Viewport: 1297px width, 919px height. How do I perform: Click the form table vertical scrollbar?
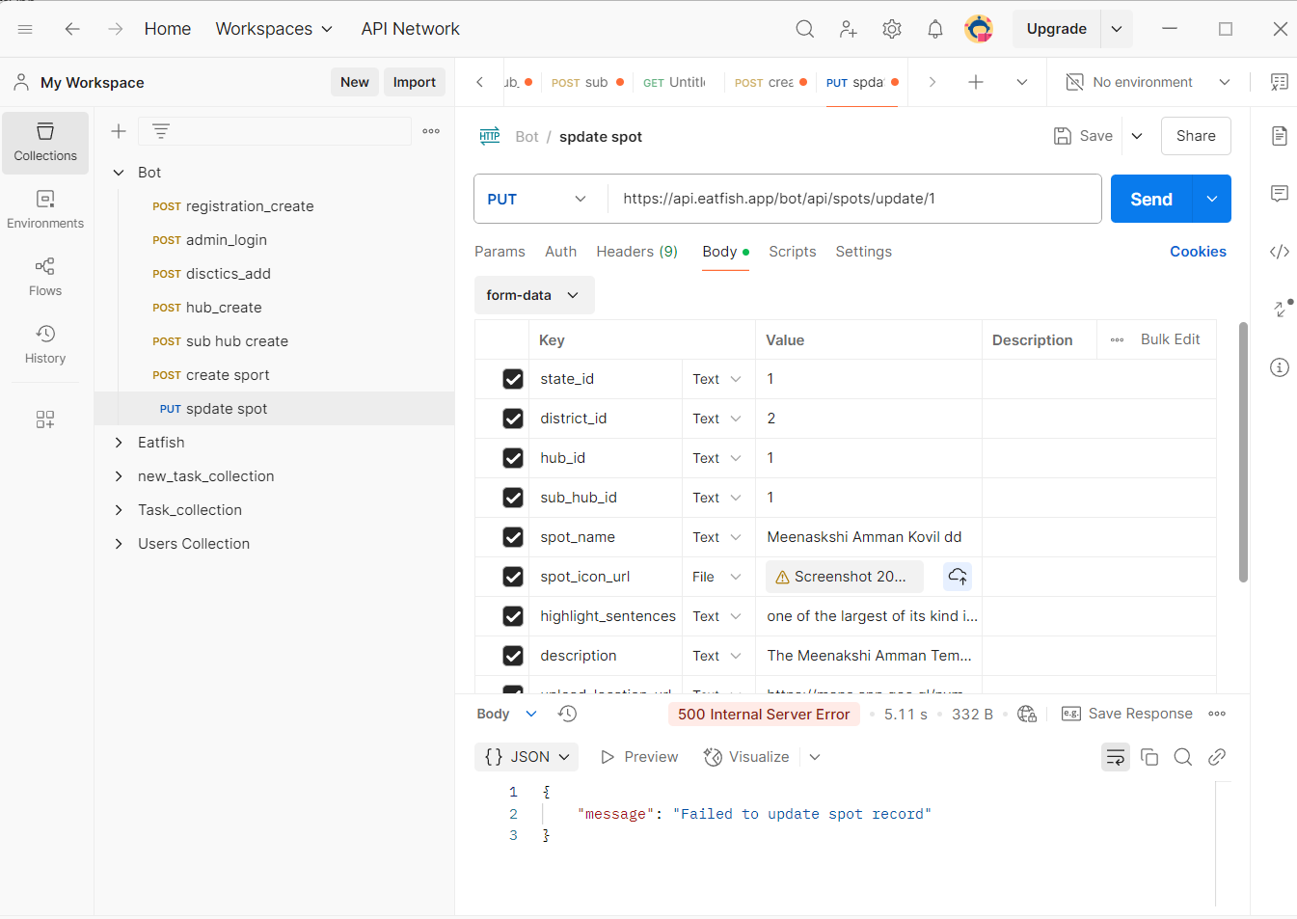click(1243, 453)
